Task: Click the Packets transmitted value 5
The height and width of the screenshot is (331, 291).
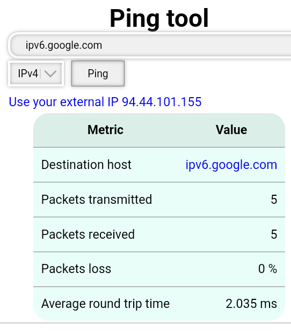Action: (274, 200)
